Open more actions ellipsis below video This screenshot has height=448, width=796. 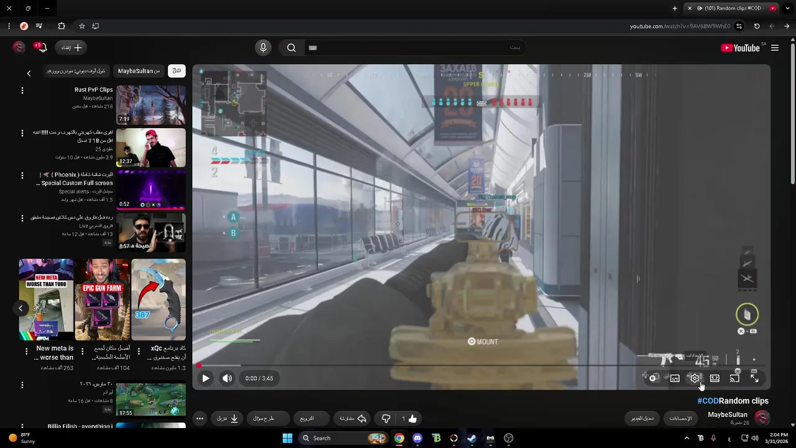tap(200, 419)
